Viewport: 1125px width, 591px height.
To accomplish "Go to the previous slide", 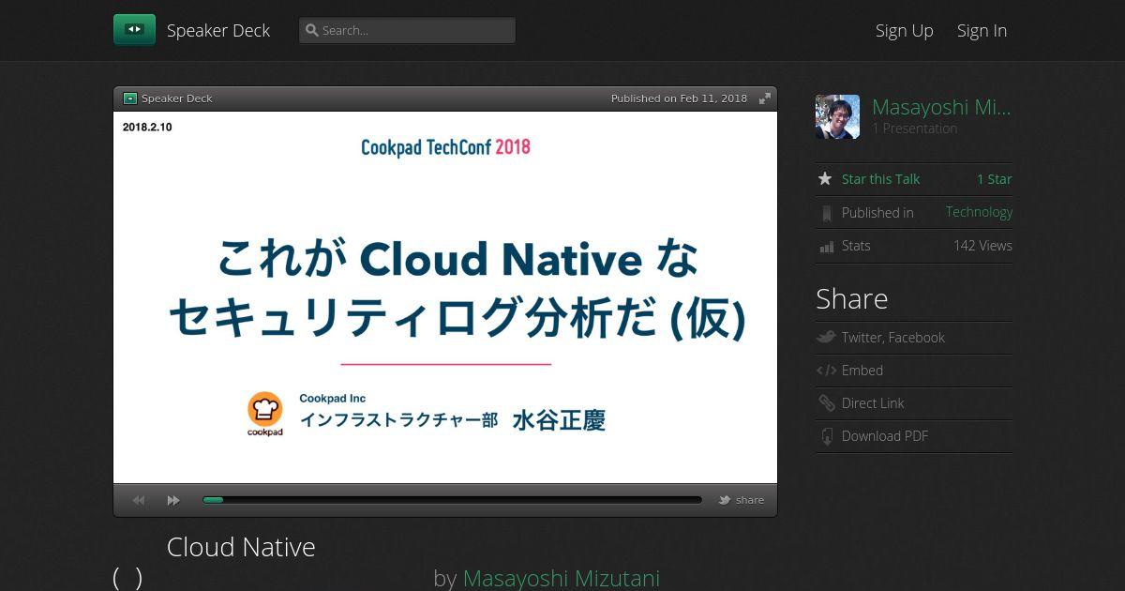I will point(139,500).
